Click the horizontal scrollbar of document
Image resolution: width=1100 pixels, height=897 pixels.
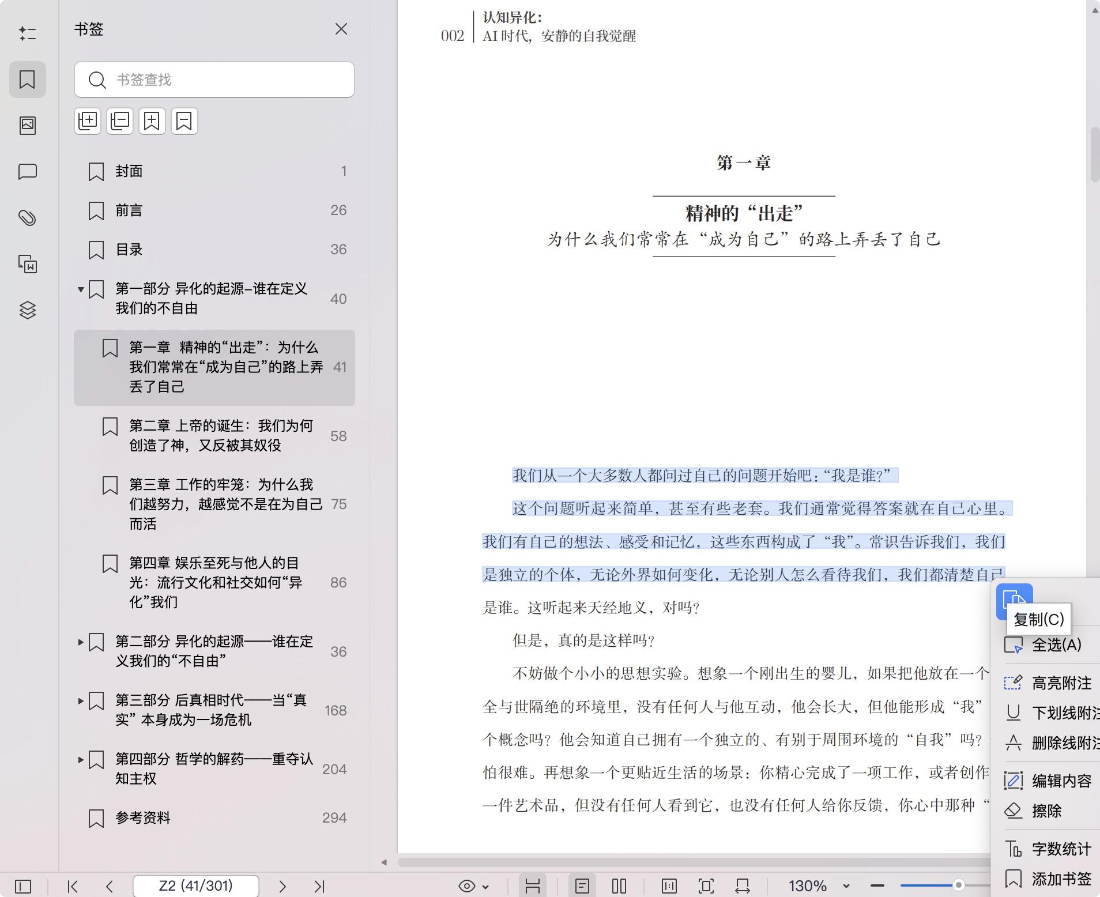[x=694, y=862]
